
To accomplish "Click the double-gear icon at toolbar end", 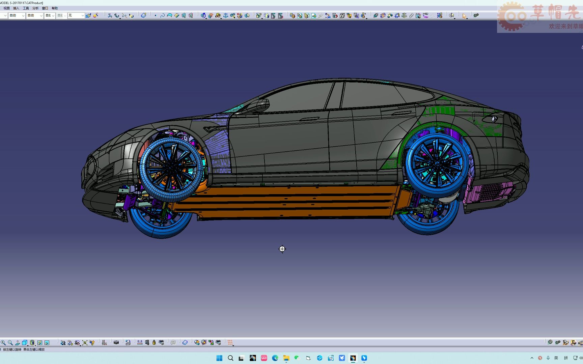I will 476,16.
